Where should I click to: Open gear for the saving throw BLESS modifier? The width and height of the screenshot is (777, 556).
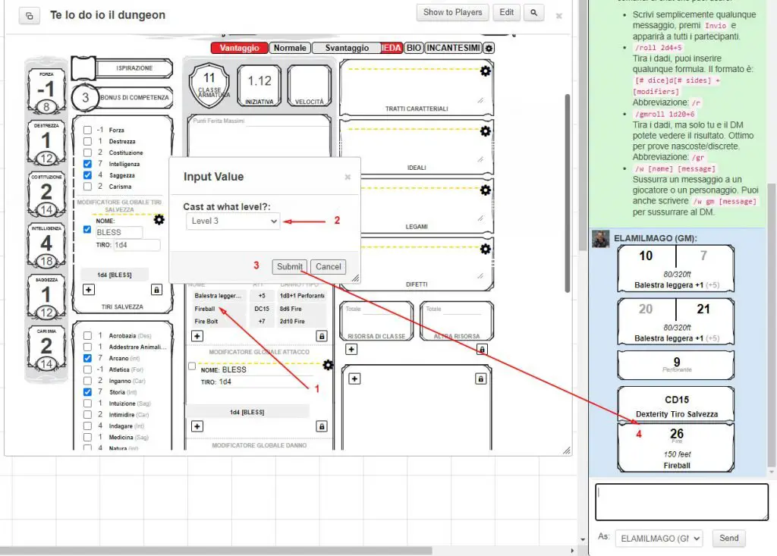159,219
